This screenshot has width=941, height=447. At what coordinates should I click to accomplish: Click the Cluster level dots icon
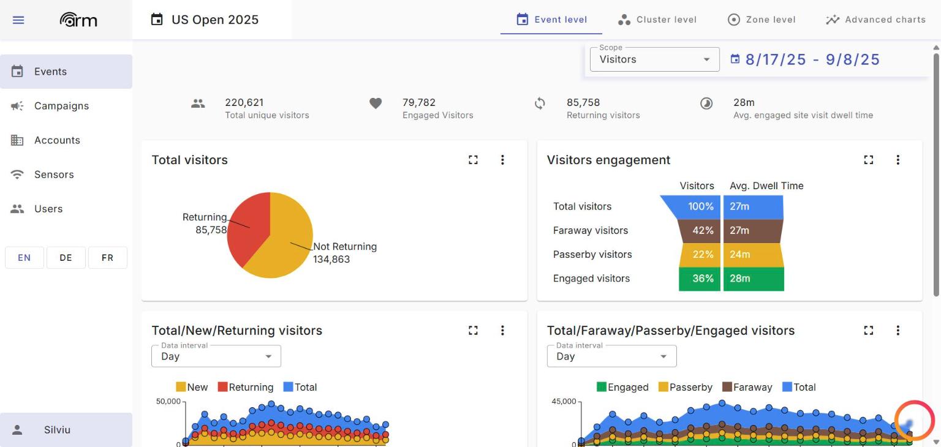[624, 20]
